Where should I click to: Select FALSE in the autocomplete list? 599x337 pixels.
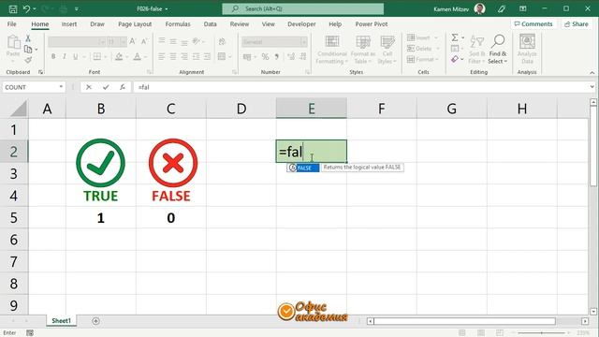pyautogui.click(x=303, y=168)
